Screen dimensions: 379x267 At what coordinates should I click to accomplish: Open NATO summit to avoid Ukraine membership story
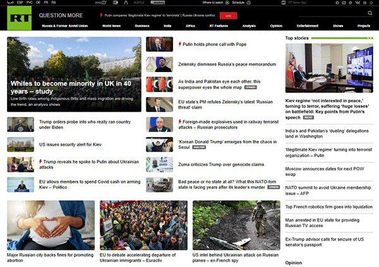328,191
